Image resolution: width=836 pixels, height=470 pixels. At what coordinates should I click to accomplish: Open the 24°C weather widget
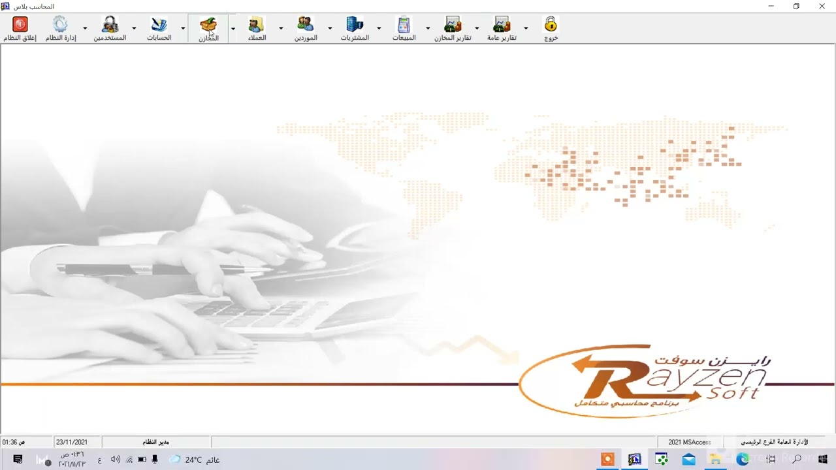click(195, 460)
